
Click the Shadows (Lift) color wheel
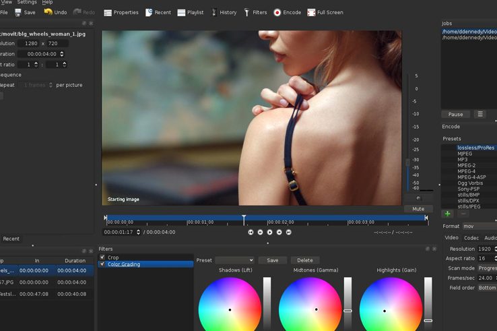coord(230,308)
